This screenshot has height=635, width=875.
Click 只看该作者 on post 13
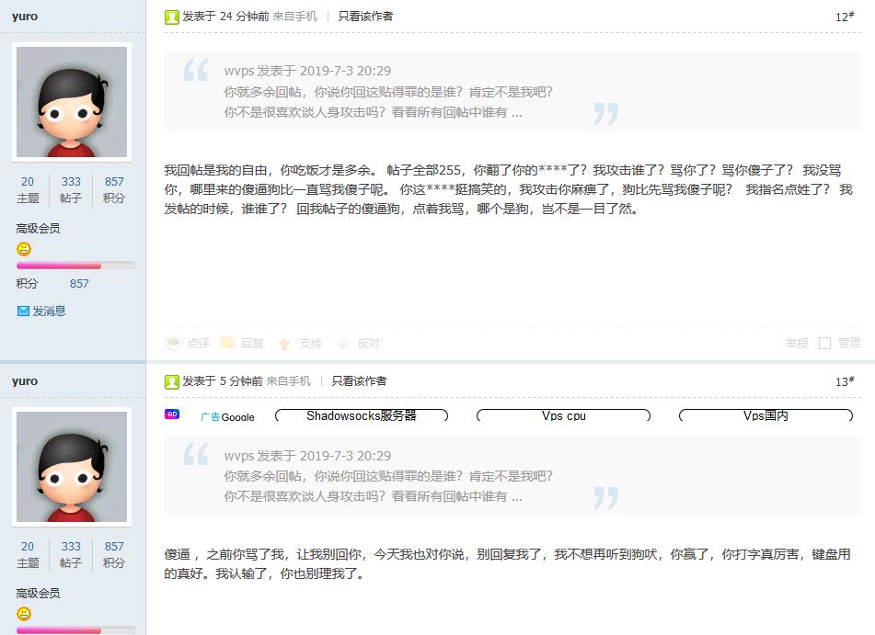click(360, 381)
